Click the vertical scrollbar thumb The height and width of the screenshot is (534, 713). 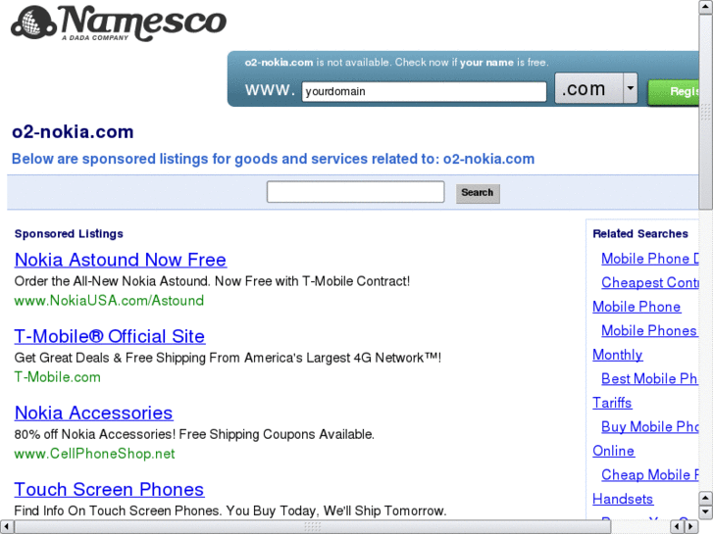tap(706, 112)
